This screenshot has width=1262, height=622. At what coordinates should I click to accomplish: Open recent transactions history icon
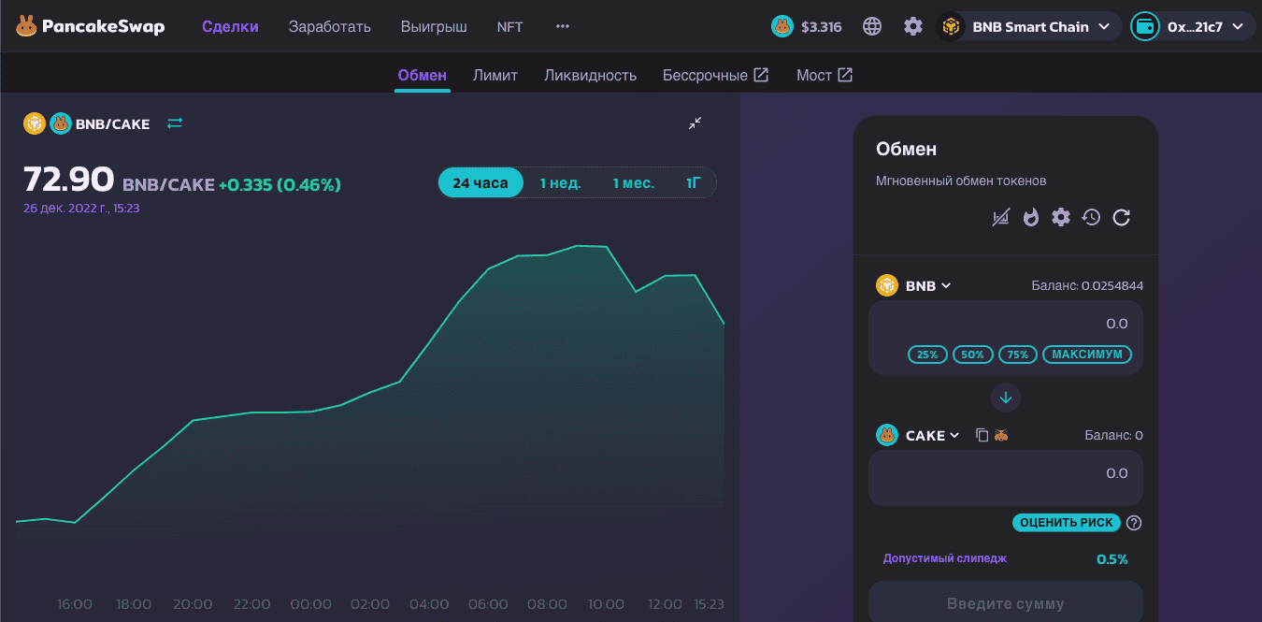[1091, 217]
